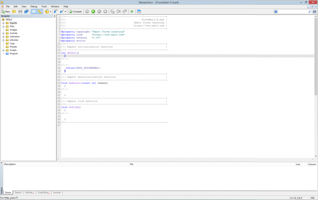
Task: Click the Compile button
Action: pos(75,11)
